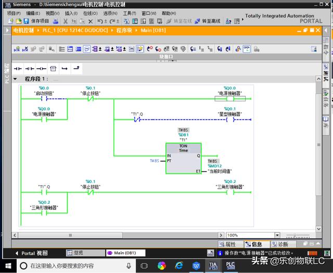Open the 在线(O) menu
This screenshot has width=333, height=273.
pyautogui.click(x=90, y=14)
